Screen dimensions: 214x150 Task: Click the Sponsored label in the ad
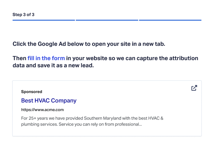(x=31, y=92)
